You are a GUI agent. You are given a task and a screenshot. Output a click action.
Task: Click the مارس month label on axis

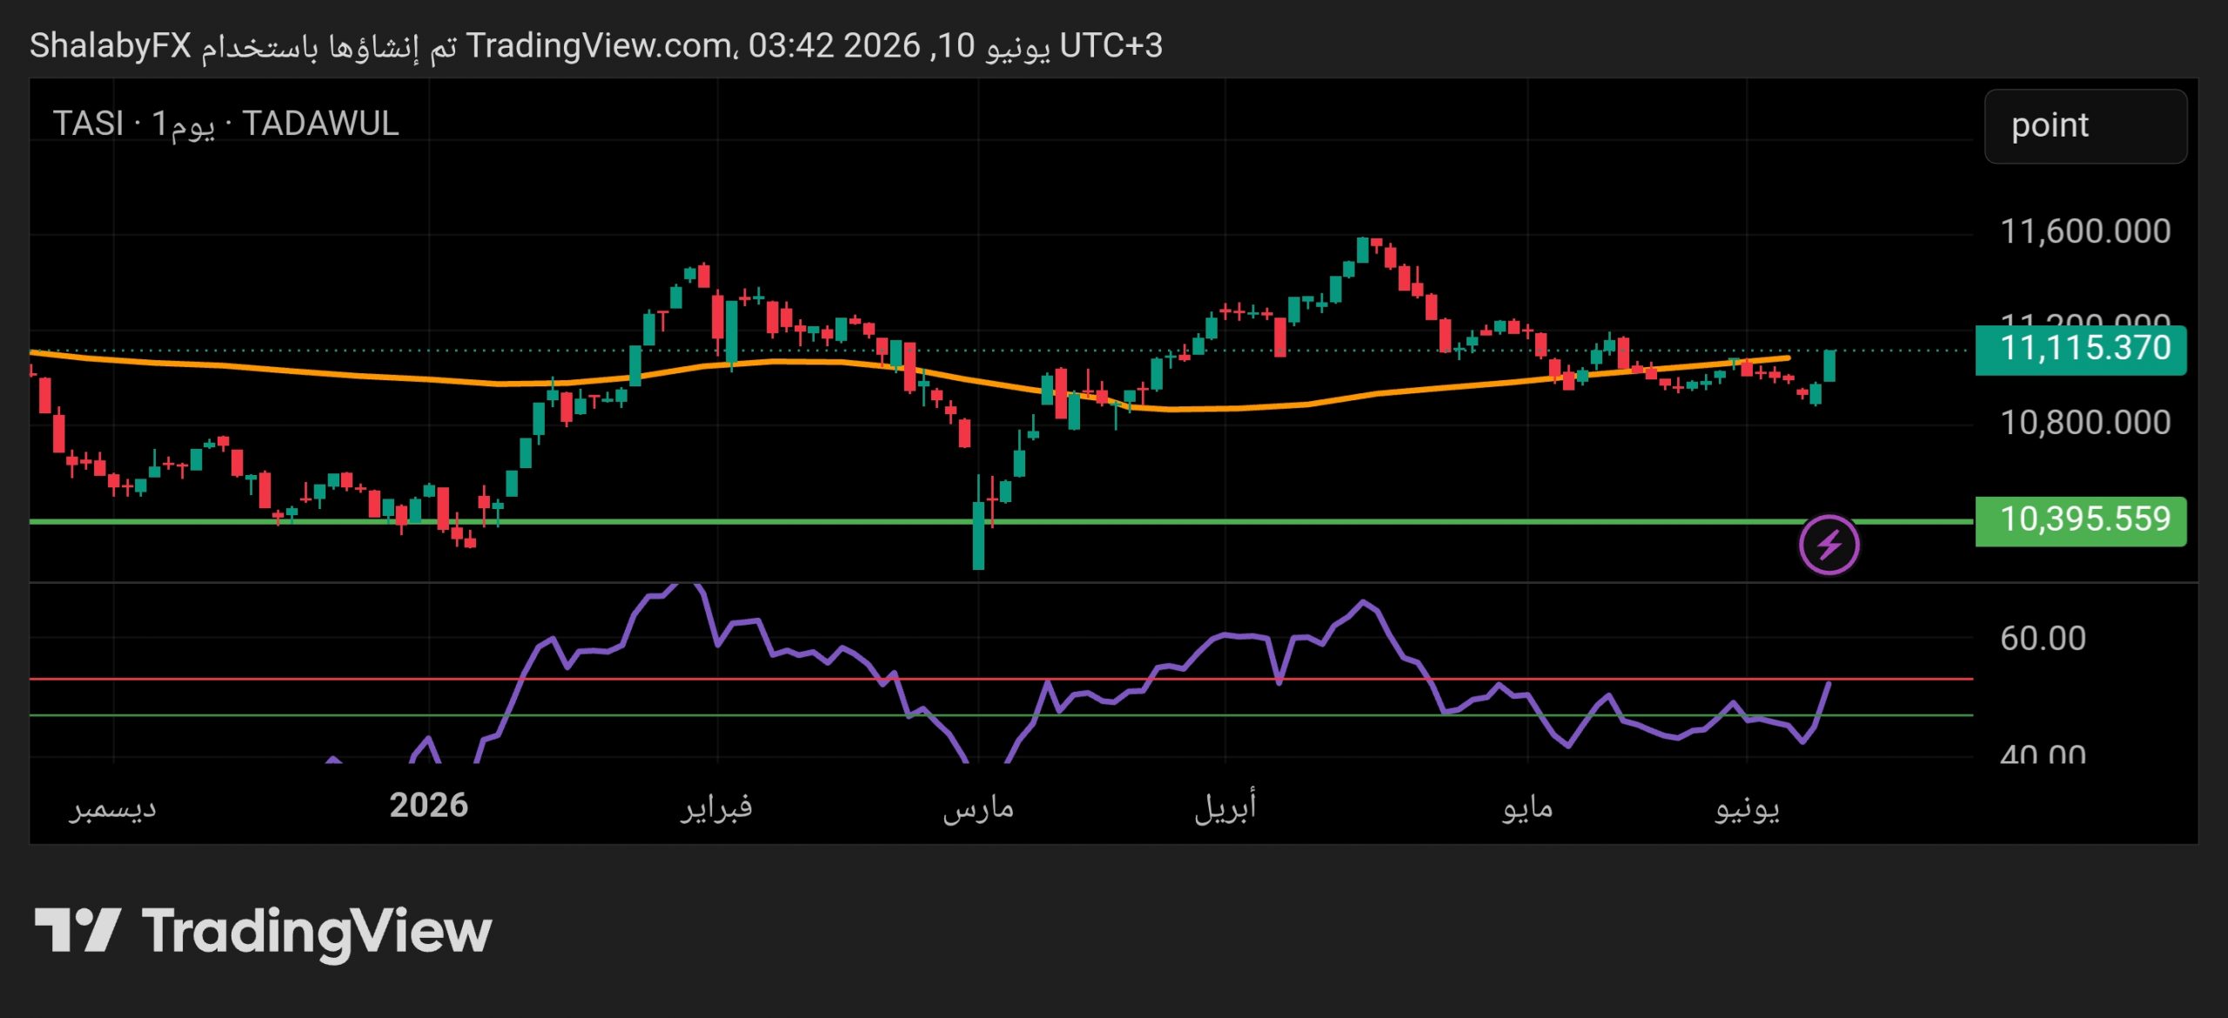point(978,808)
